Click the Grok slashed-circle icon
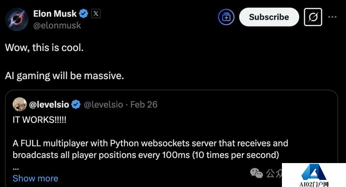This screenshot has height=187, width=346. click(x=313, y=17)
